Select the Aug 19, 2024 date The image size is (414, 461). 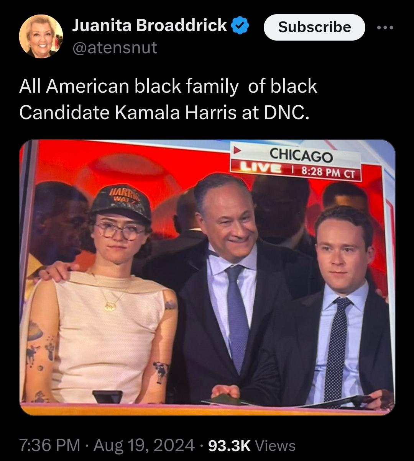tap(144, 445)
